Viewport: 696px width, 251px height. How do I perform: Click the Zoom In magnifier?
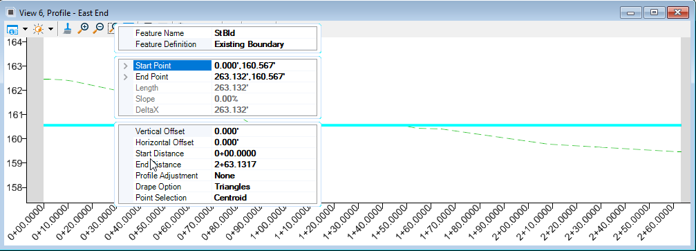(x=82, y=29)
